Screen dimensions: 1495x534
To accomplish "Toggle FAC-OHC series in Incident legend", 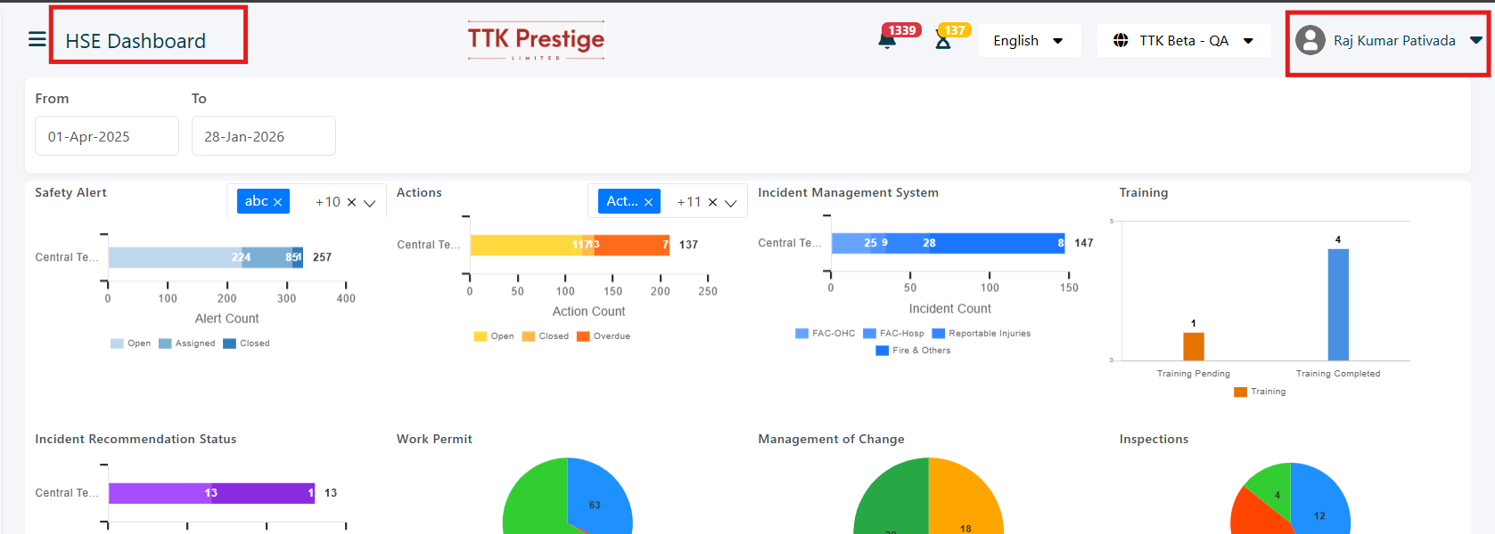I will [x=825, y=334].
